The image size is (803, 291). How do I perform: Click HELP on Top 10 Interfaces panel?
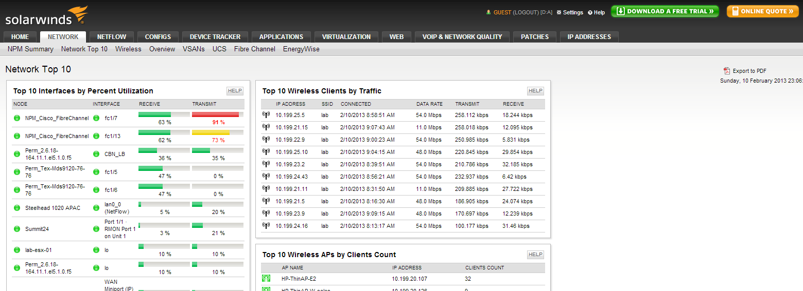[235, 91]
